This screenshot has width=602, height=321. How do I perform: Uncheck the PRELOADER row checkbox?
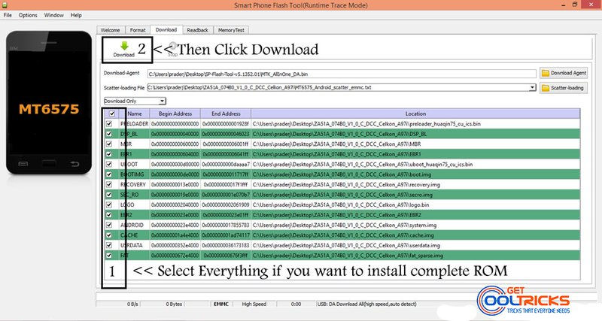pyautogui.click(x=109, y=124)
